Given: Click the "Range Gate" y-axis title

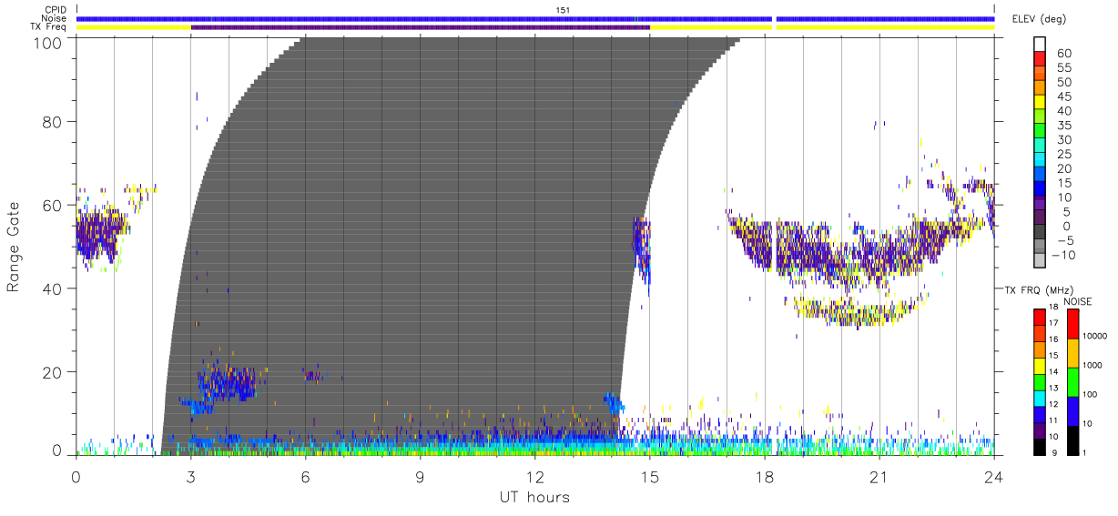Looking at the screenshot, I should coord(14,247).
